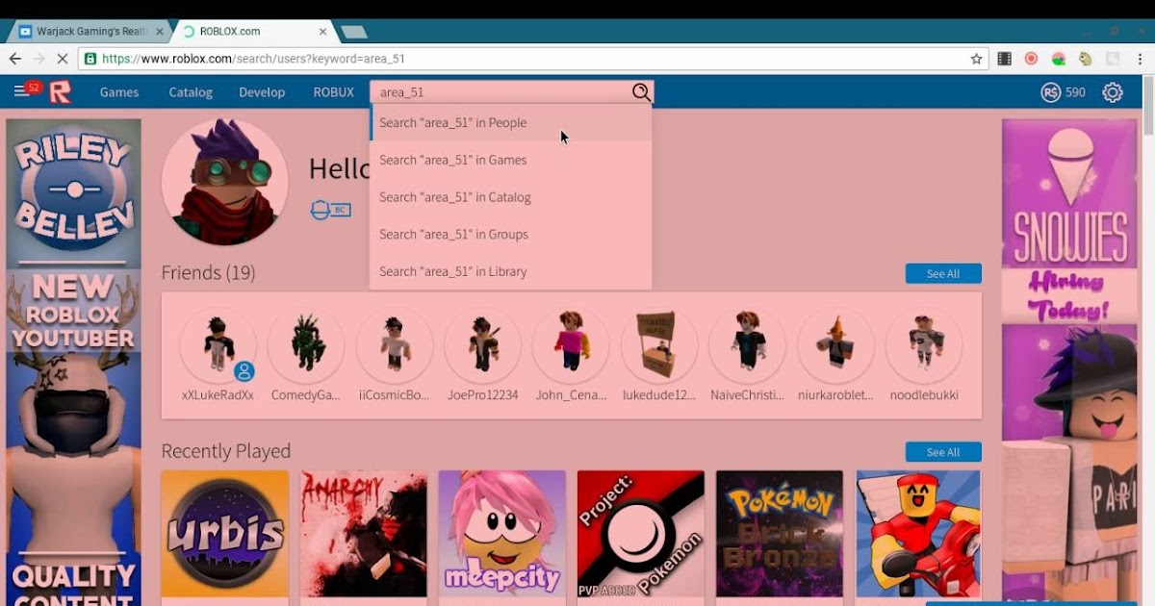Image resolution: width=1155 pixels, height=606 pixels.
Task: Open the settings gear icon
Action: pos(1113,92)
